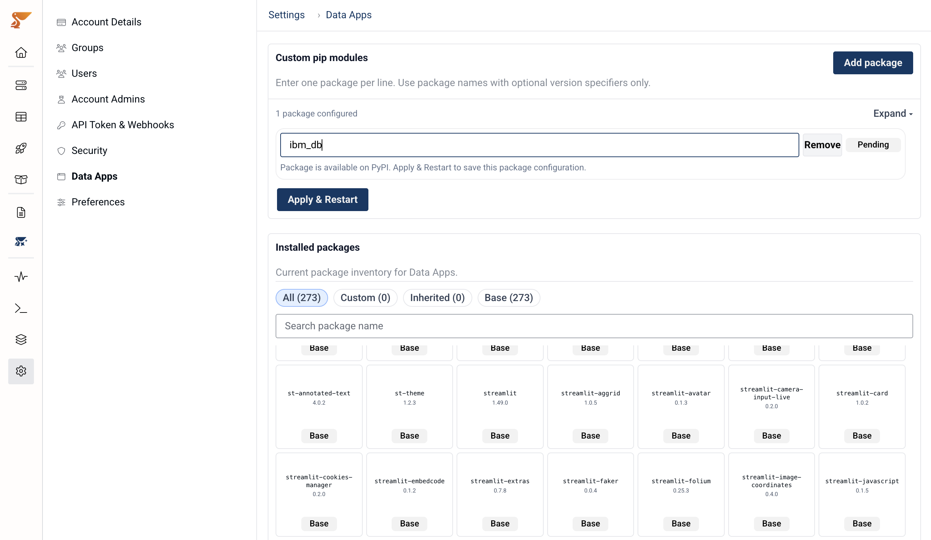Click the Data Apps breadcrumb link
This screenshot has width=931, height=540.
click(x=348, y=15)
